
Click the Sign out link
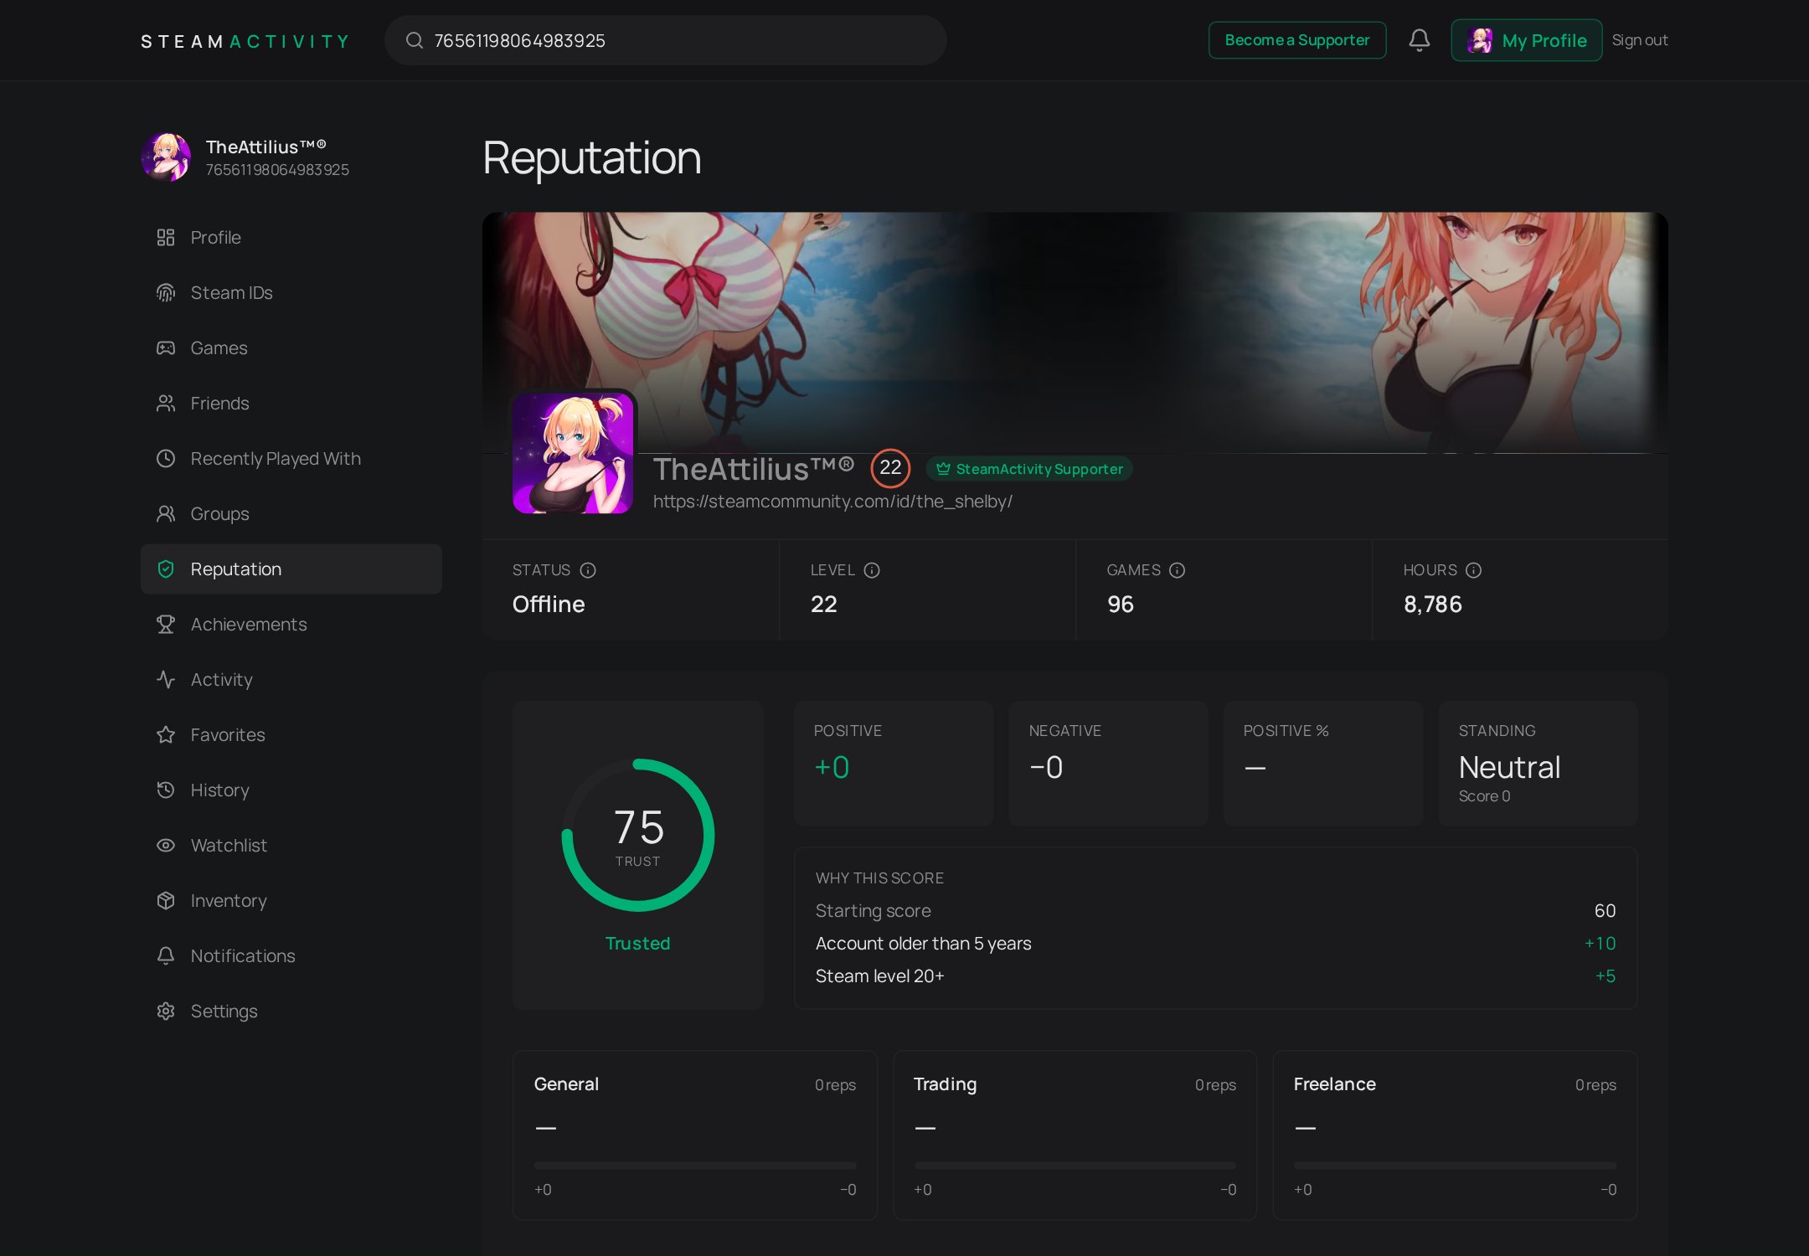coord(1639,40)
